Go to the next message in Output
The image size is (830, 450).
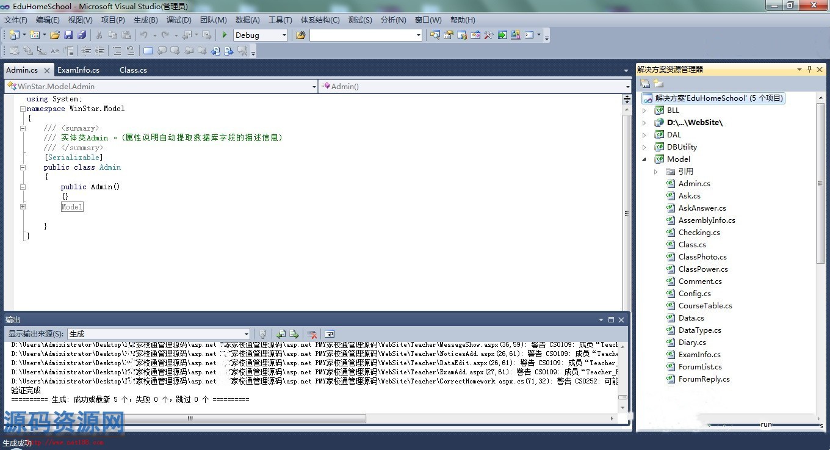coord(294,334)
